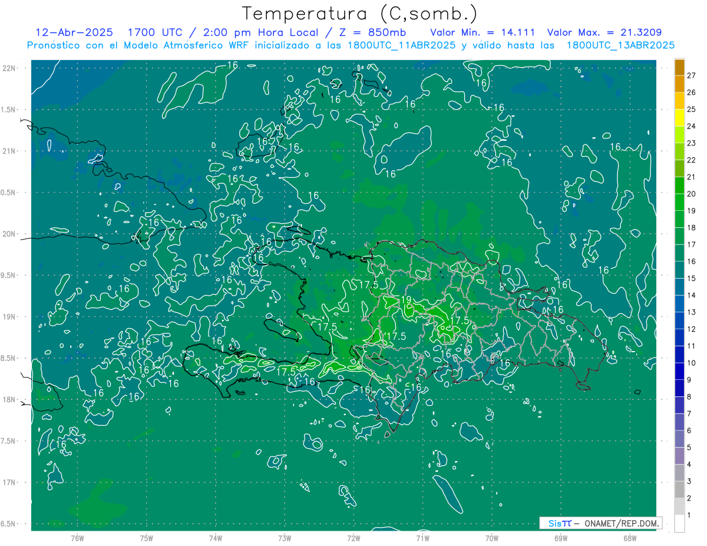Click the "69W" longitude label
This screenshot has height=546, width=707.
pos(561,538)
